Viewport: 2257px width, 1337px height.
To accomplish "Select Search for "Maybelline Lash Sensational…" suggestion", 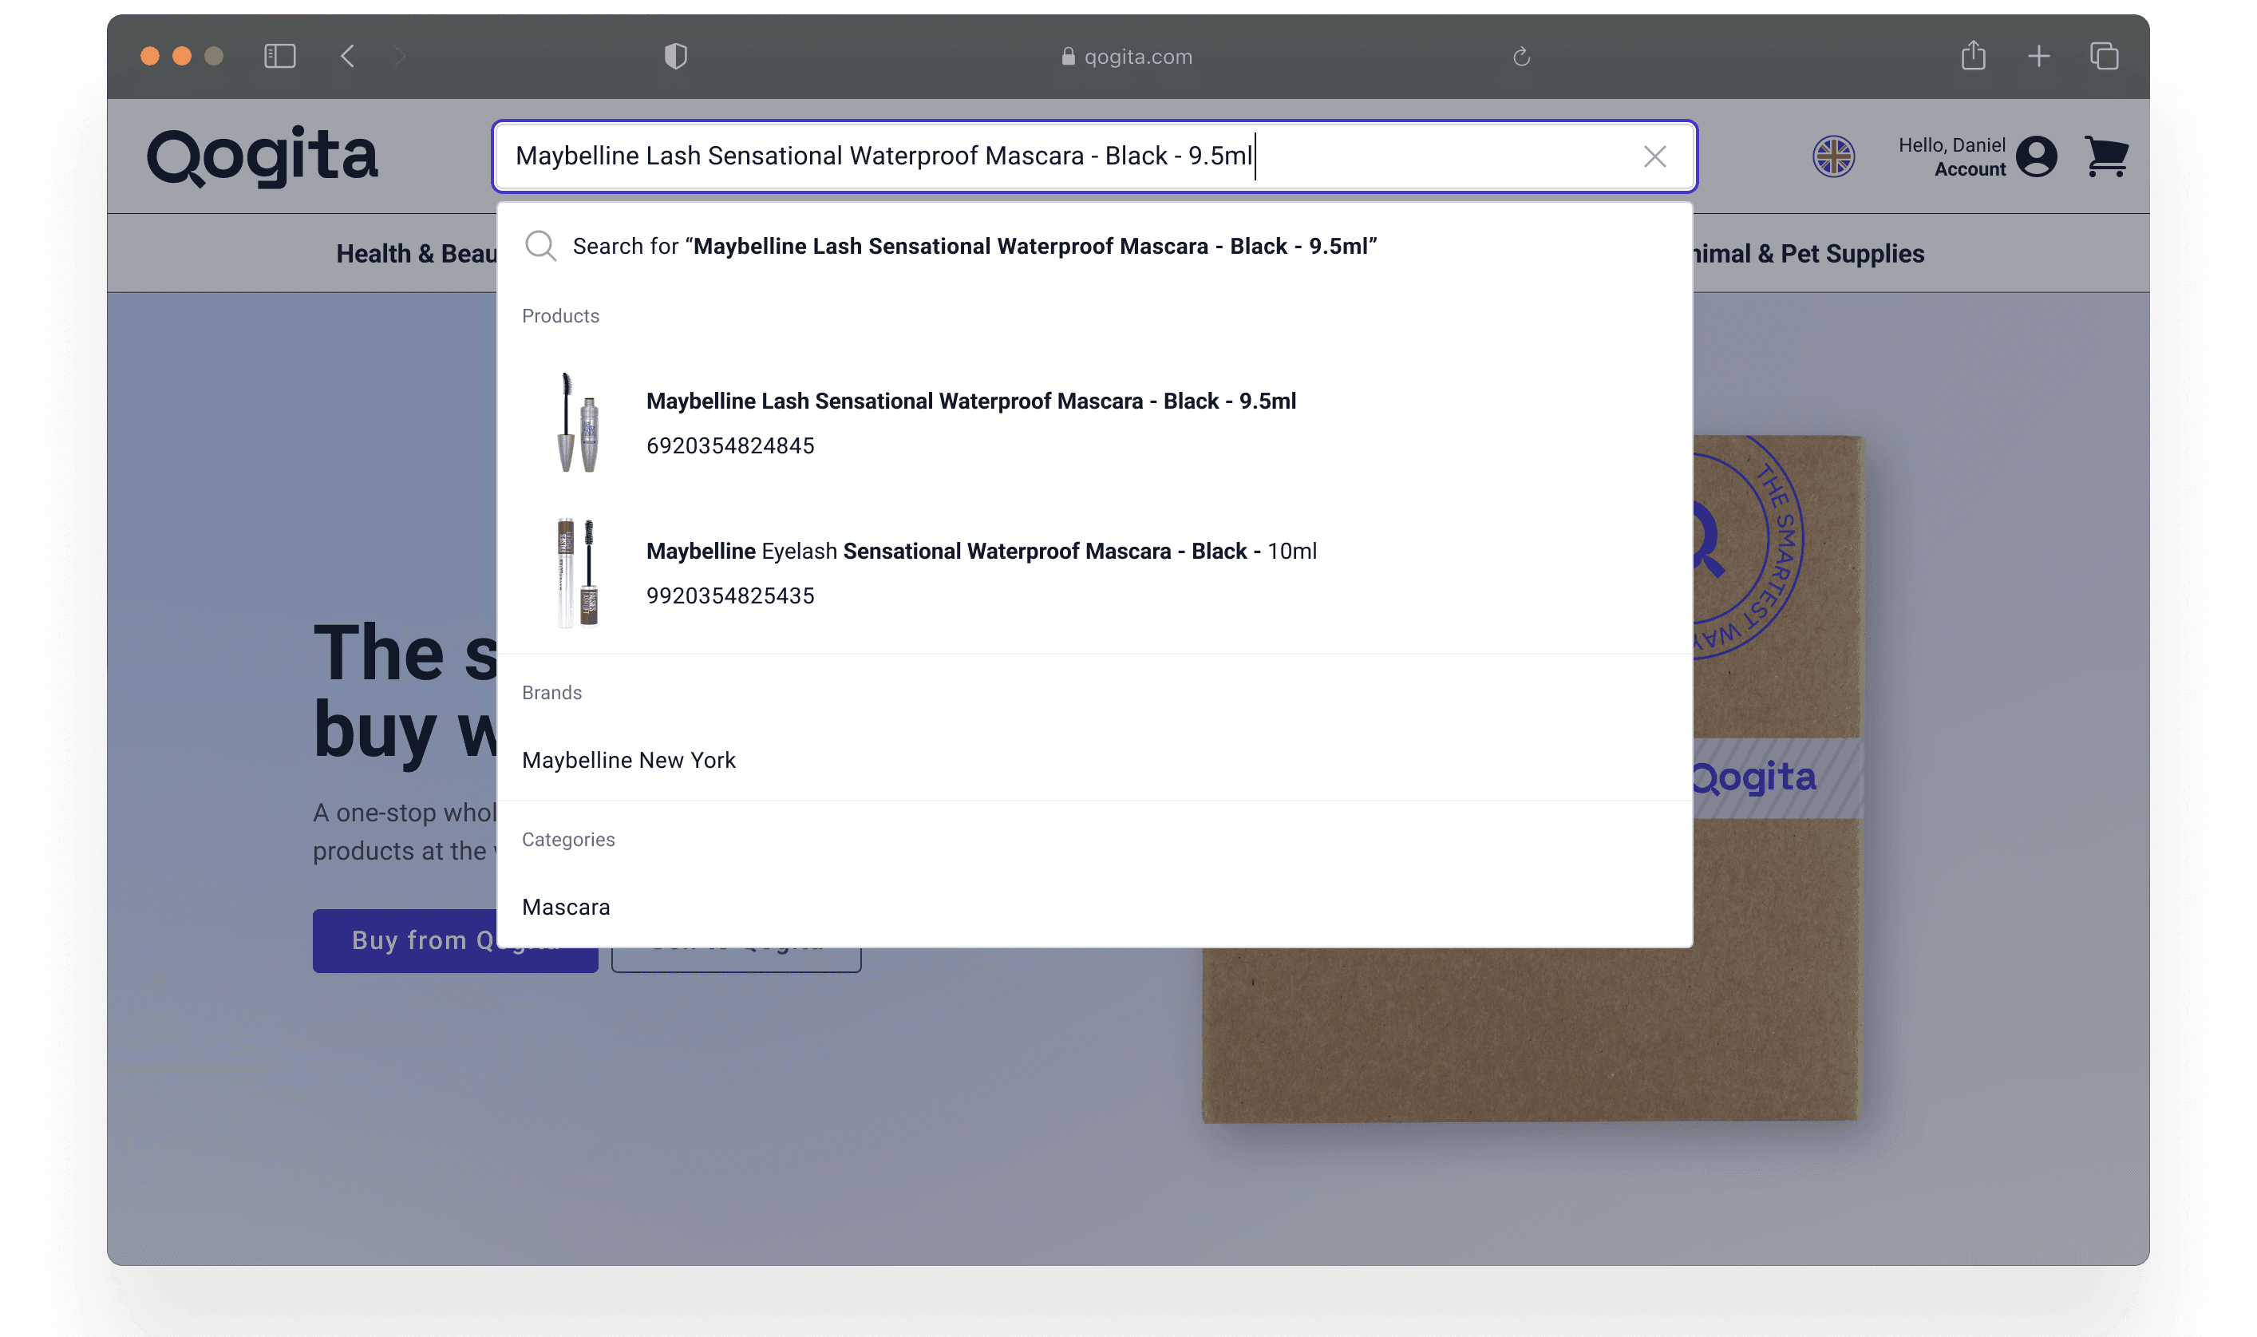I will [1094, 246].
